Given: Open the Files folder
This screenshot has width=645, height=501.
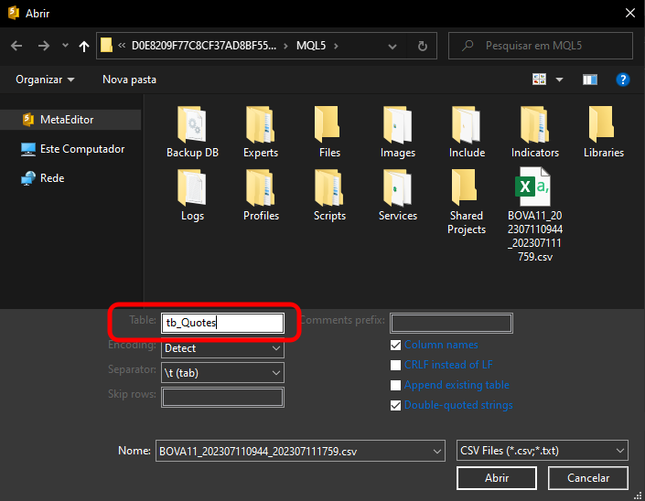Looking at the screenshot, I should tap(329, 132).
